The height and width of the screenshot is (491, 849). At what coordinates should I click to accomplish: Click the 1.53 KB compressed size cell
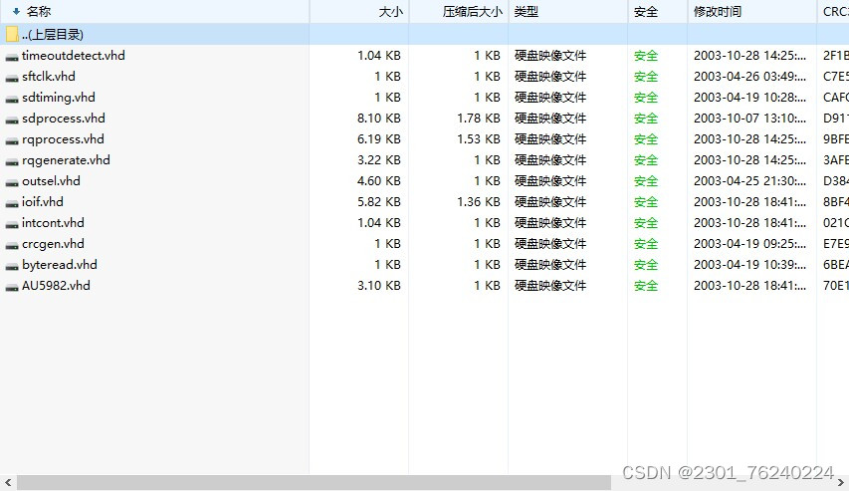point(478,139)
